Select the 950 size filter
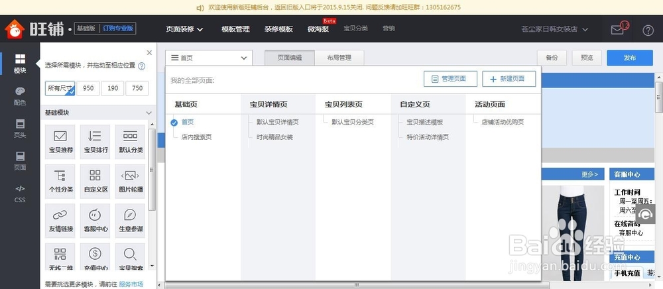The height and width of the screenshot is (289, 663). 88,88
